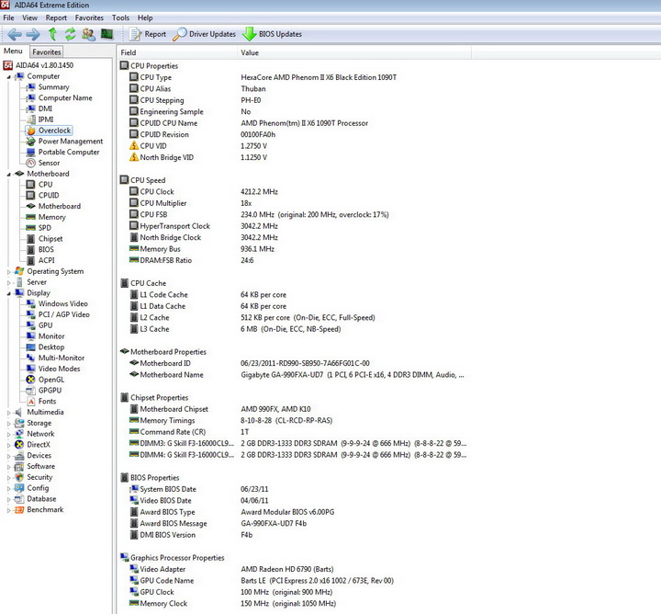
Task: Click the Memory icon in tree
Action: [30, 217]
